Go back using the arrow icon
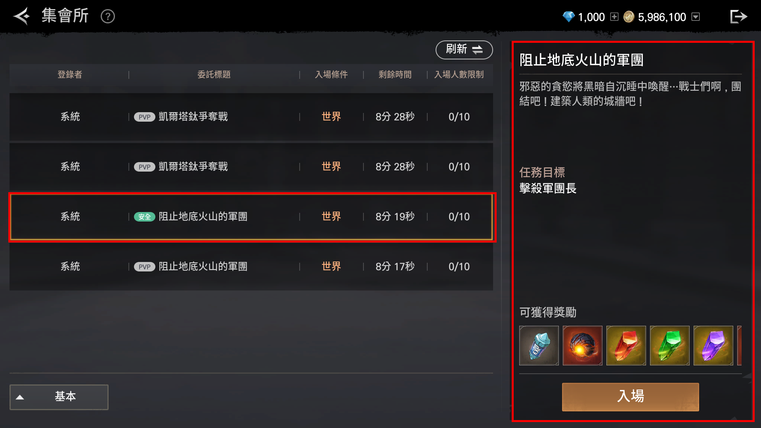This screenshot has height=428, width=761. (x=22, y=16)
